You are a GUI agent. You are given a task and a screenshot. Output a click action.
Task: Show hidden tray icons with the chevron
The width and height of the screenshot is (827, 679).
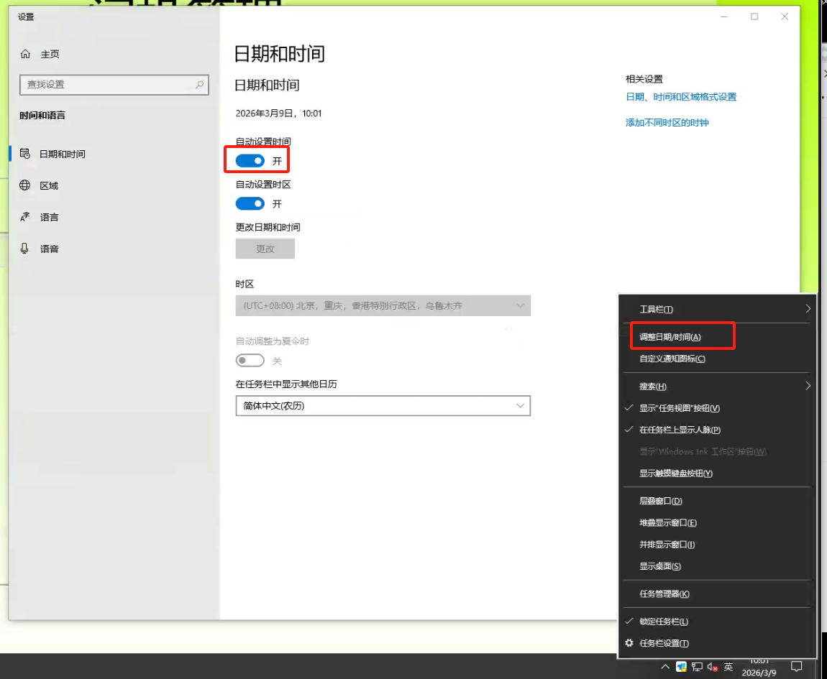(x=666, y=667)
